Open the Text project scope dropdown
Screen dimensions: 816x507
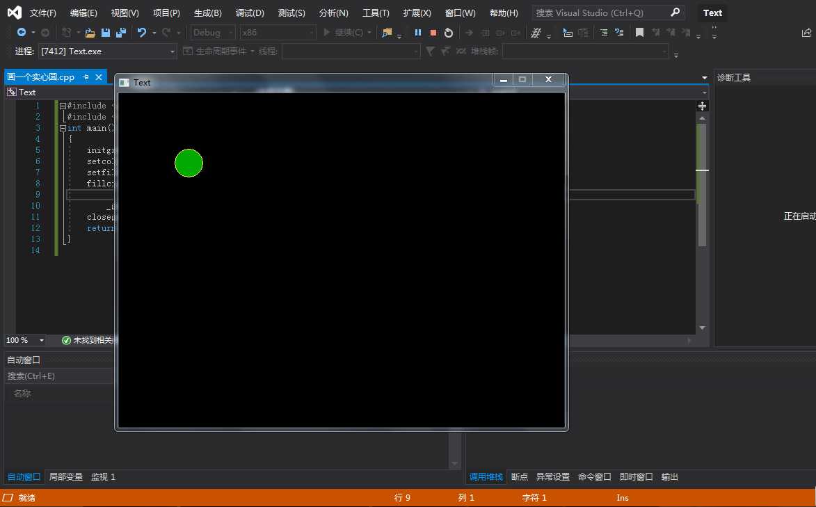pyautogui.click(x=59, y=92)
